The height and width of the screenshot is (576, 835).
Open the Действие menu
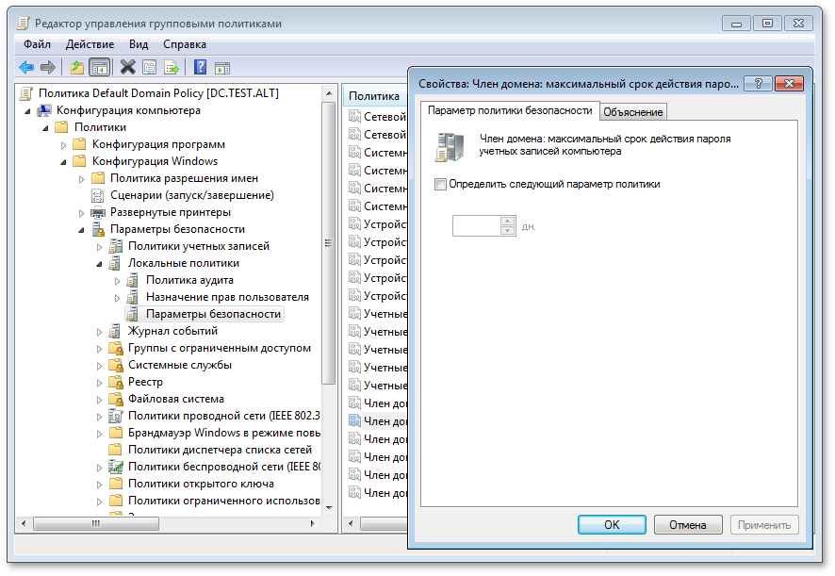[90, 44]
